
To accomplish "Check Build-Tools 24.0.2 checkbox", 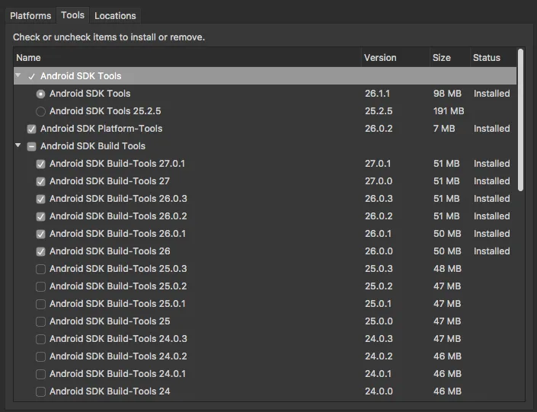I will click(41, 356).
